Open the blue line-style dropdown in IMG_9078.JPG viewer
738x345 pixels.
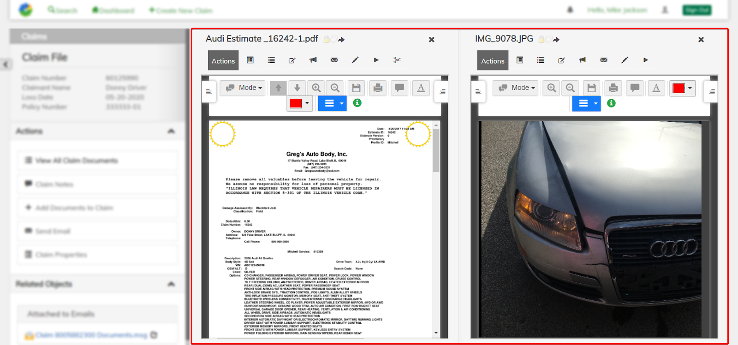[586, 103]
